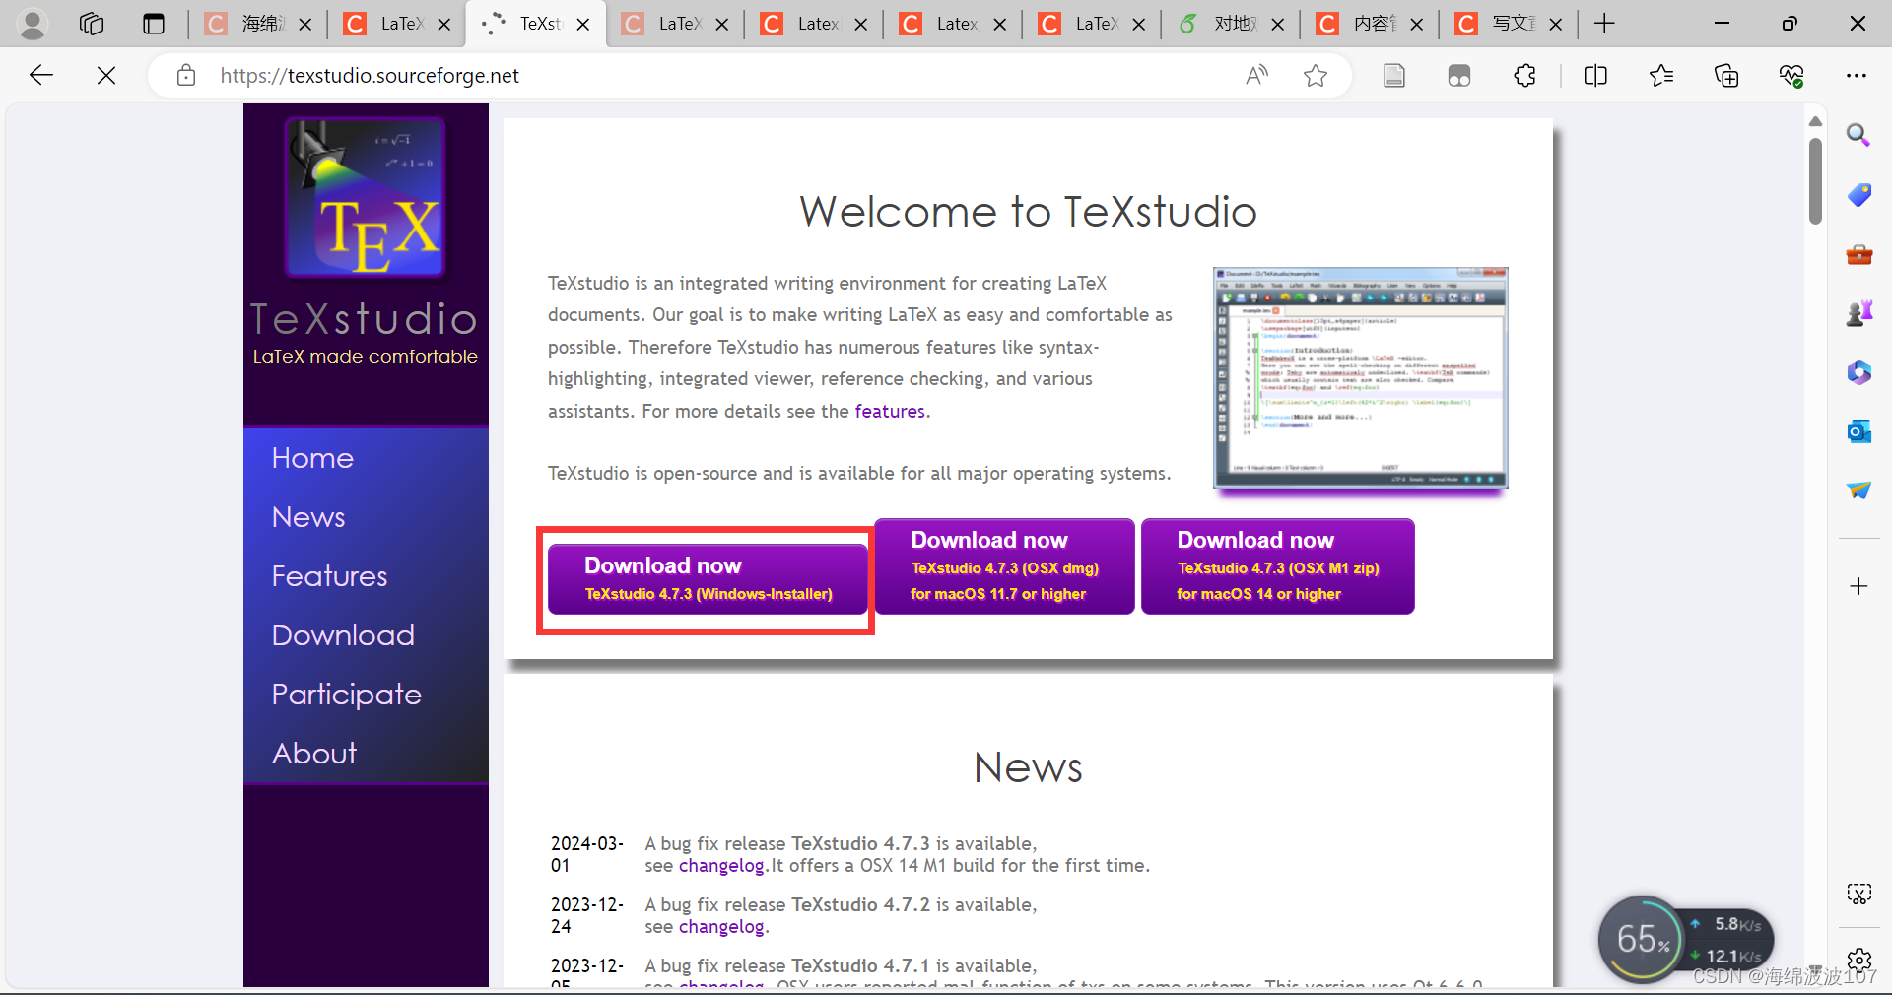Follow the features link in intro text
Viewport: 1892px width, 995px height.
coord(890,412)
